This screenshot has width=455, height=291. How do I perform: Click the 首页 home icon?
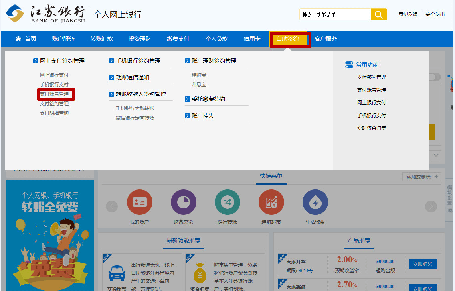pyautogui.click(x=18, y=39)
